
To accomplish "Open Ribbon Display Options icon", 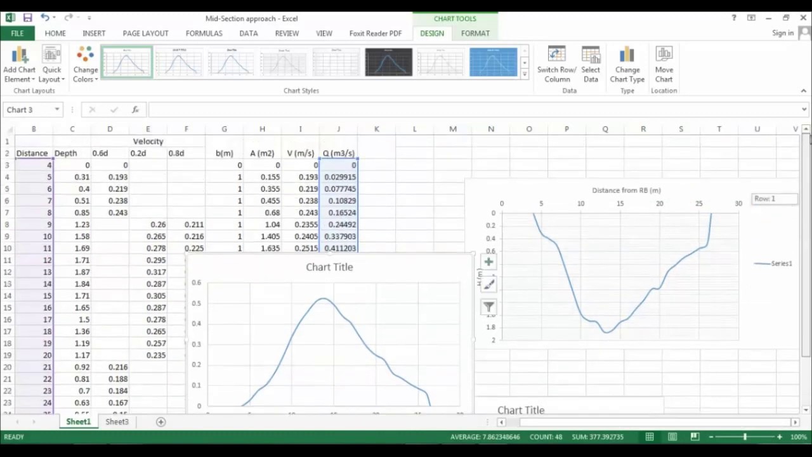I will click(751, 18).
